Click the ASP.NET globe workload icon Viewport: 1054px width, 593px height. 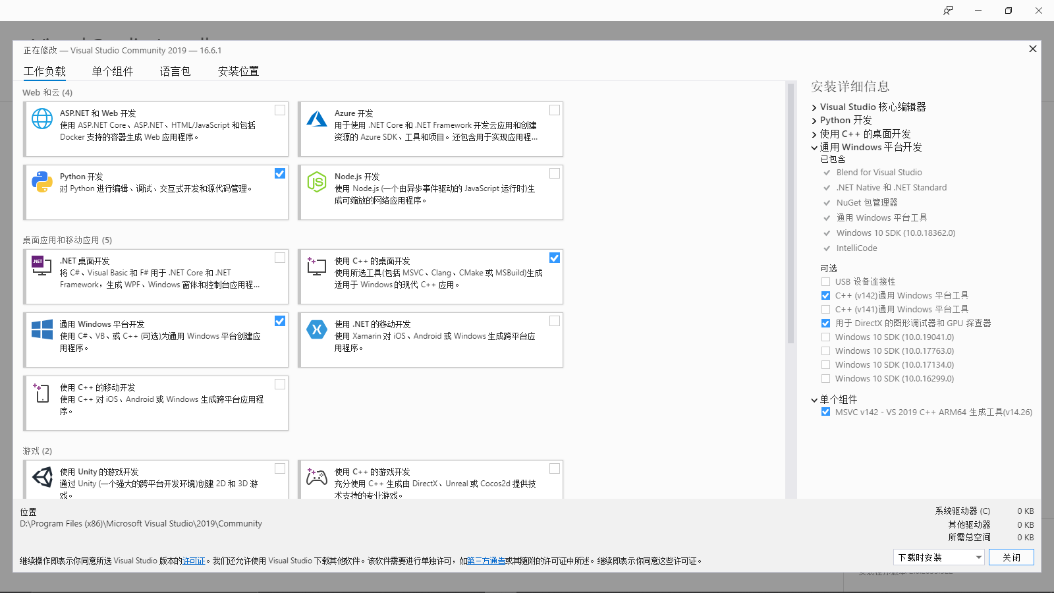42,119
